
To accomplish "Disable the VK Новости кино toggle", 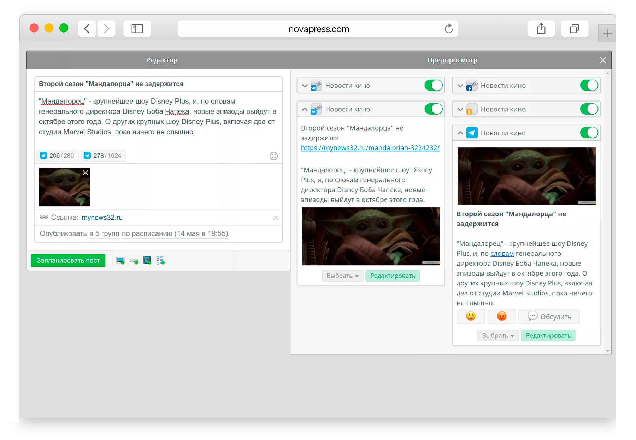I will click(434, 85).
